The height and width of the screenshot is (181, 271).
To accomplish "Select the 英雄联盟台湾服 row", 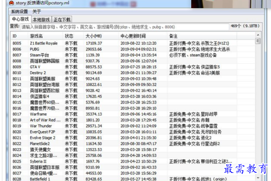I will click(x=133, y=85).
